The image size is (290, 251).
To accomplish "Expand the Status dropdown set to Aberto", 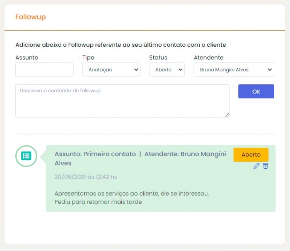I will tap(167, 70).
